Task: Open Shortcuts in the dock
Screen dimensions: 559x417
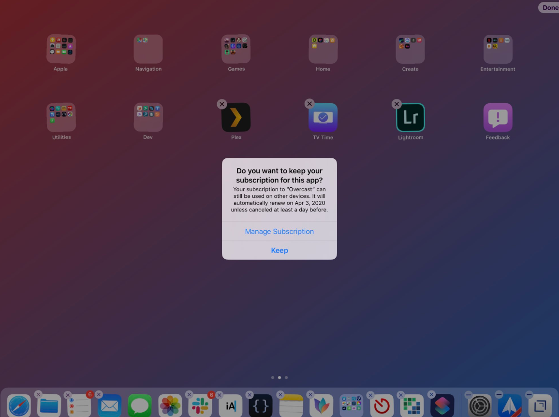Action: [x=442, y=405]
